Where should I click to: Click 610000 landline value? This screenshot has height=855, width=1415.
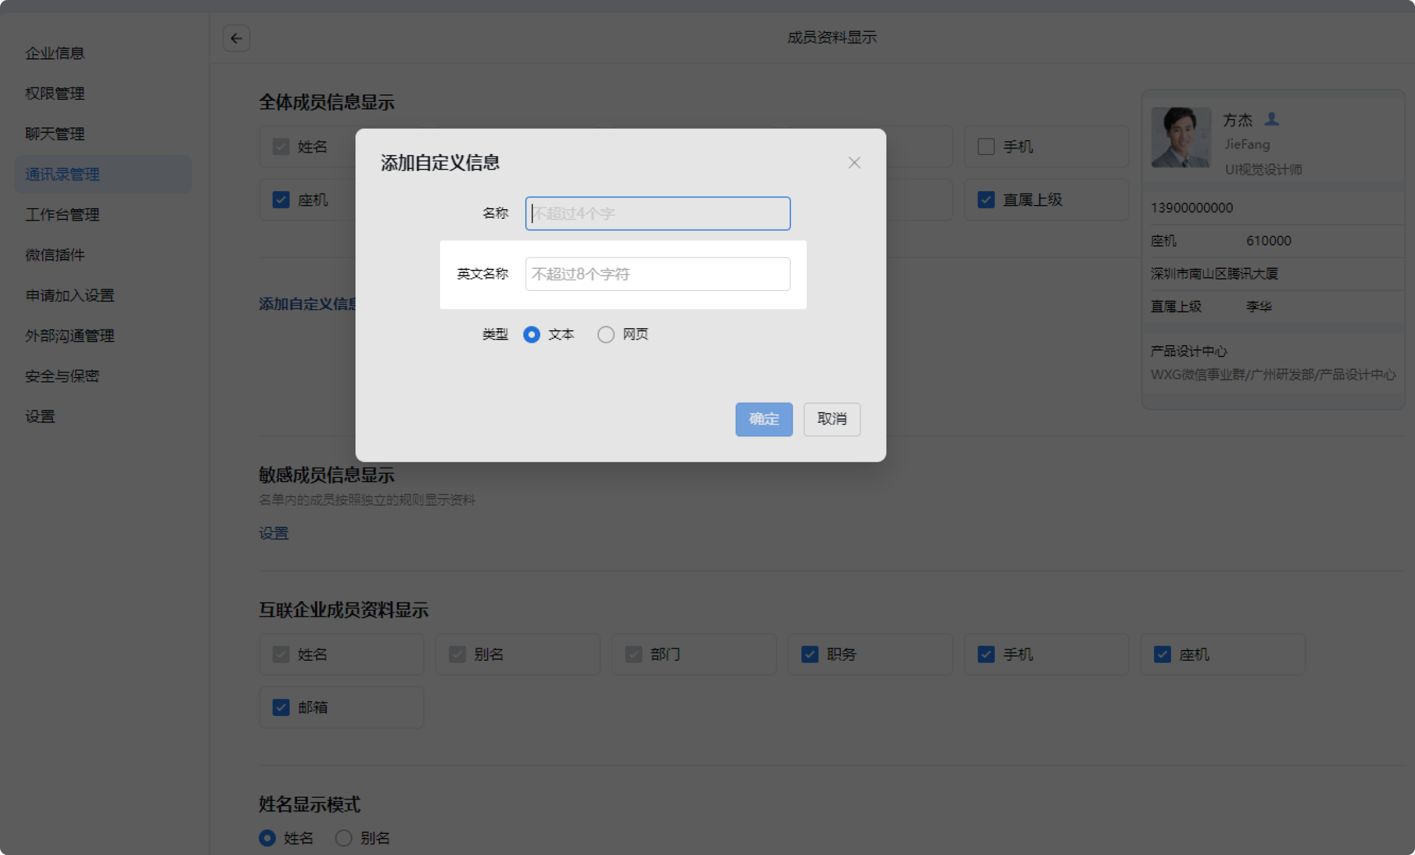(x=1268, y=241)
